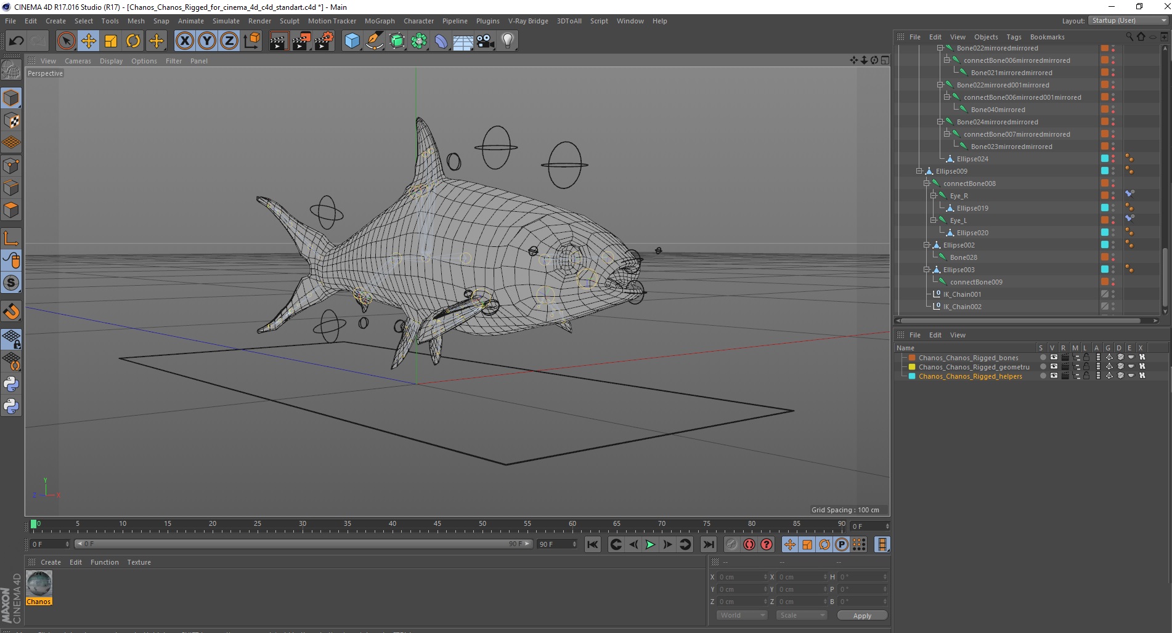Add a light object
The height and width of the screenshot is (633, 1172).
click(508, 41)
